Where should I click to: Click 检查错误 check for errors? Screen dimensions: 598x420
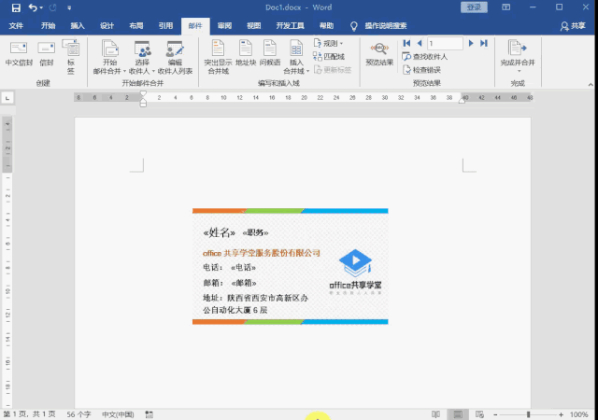click(421, 70)
